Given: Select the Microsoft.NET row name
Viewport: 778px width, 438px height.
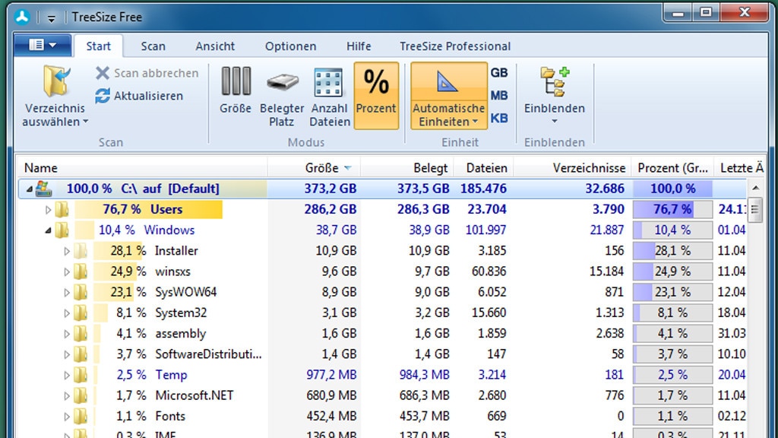Looking at the screenshot, I should click(194, 395).
